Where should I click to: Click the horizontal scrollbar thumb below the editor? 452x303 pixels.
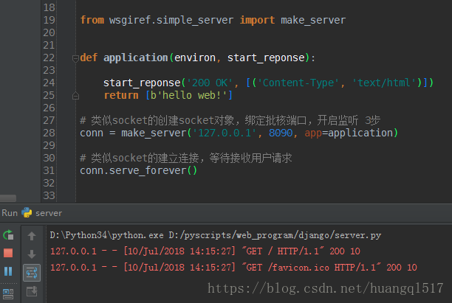click(8, 198)
